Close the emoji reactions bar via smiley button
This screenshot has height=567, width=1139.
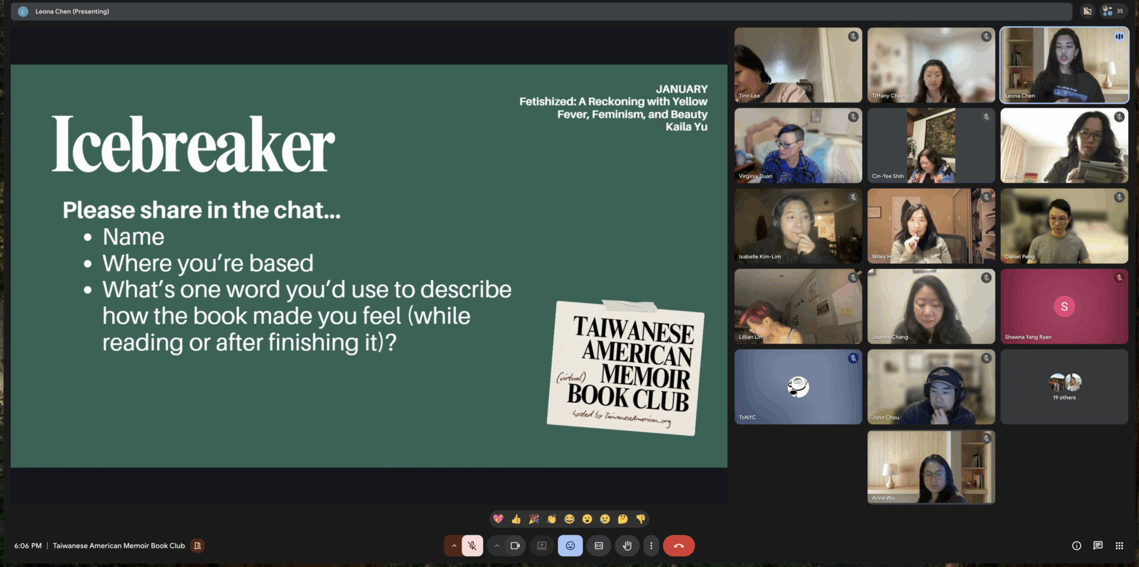click(x=570, y=546)
